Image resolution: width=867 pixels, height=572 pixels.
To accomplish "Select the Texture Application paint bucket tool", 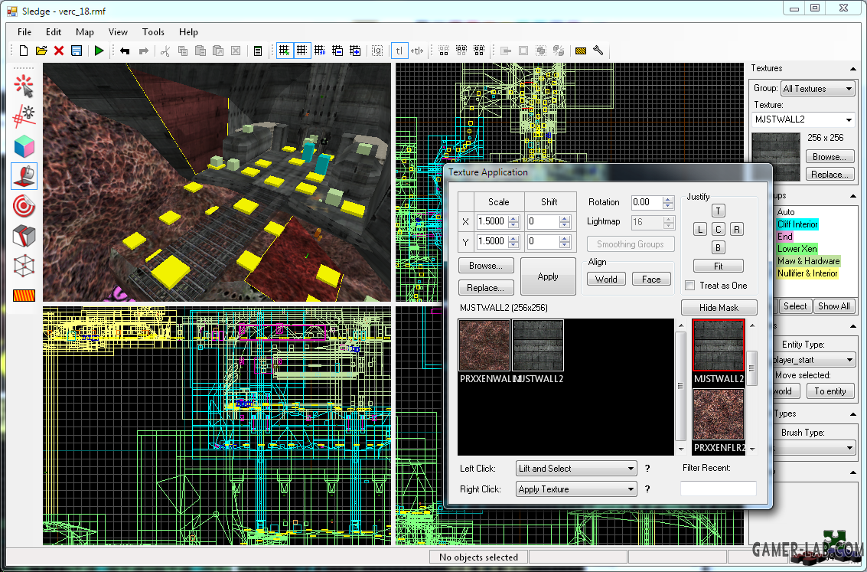I will 24,176.
